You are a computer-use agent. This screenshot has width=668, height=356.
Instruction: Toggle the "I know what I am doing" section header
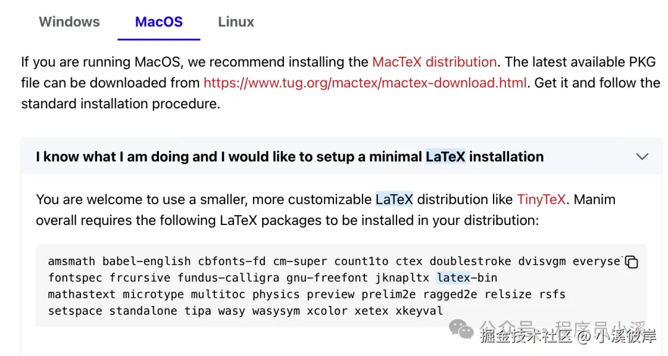tap(289, 157)
